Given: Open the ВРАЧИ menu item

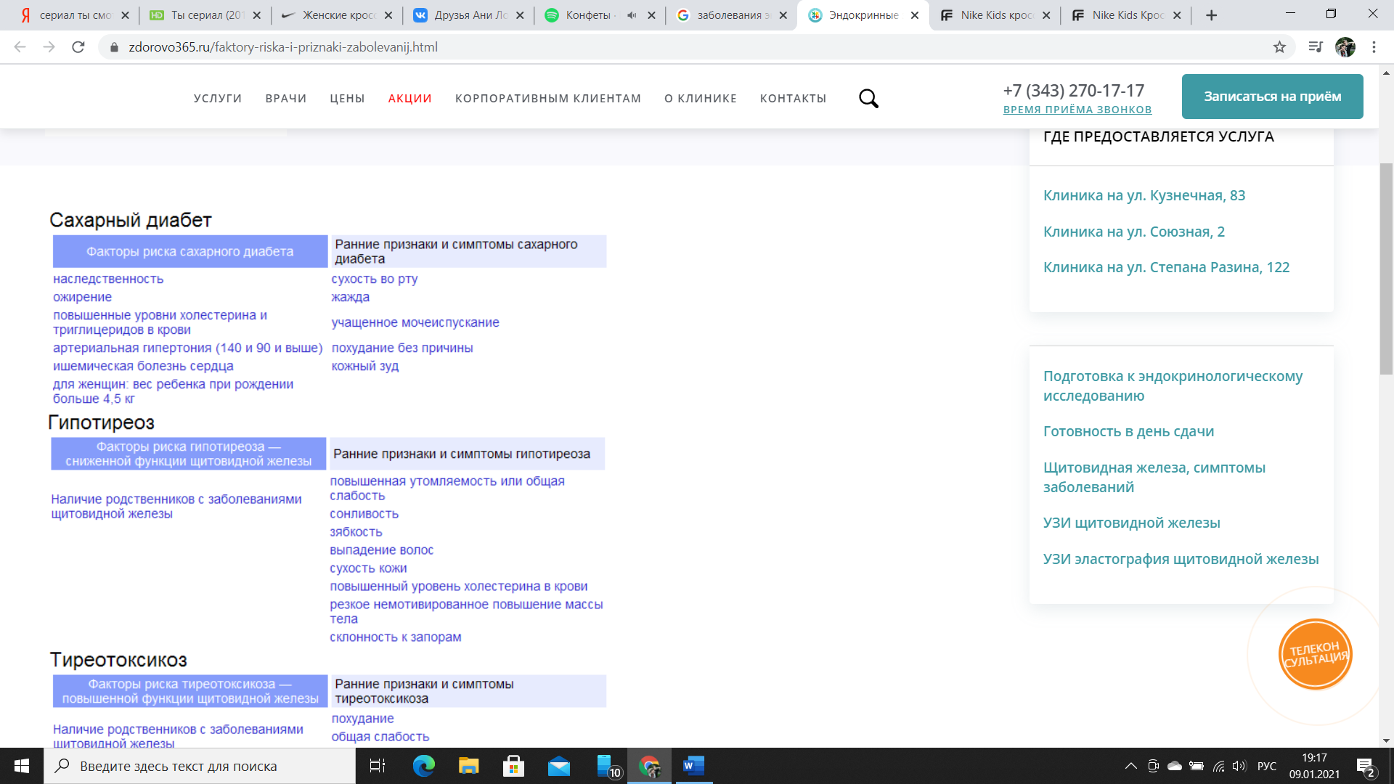Looking at the screenshot, I should [x=286, y=98].
